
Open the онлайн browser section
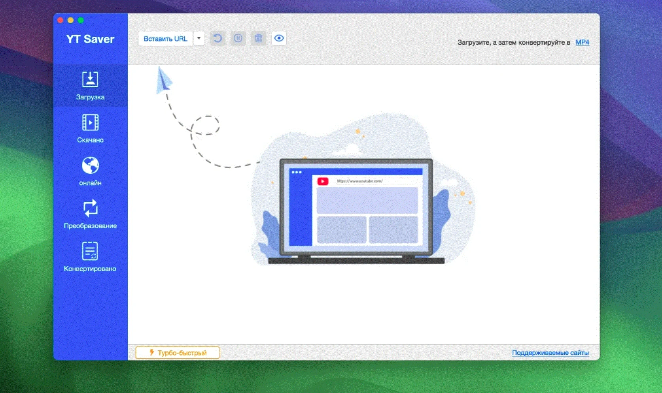click(90, 172)
